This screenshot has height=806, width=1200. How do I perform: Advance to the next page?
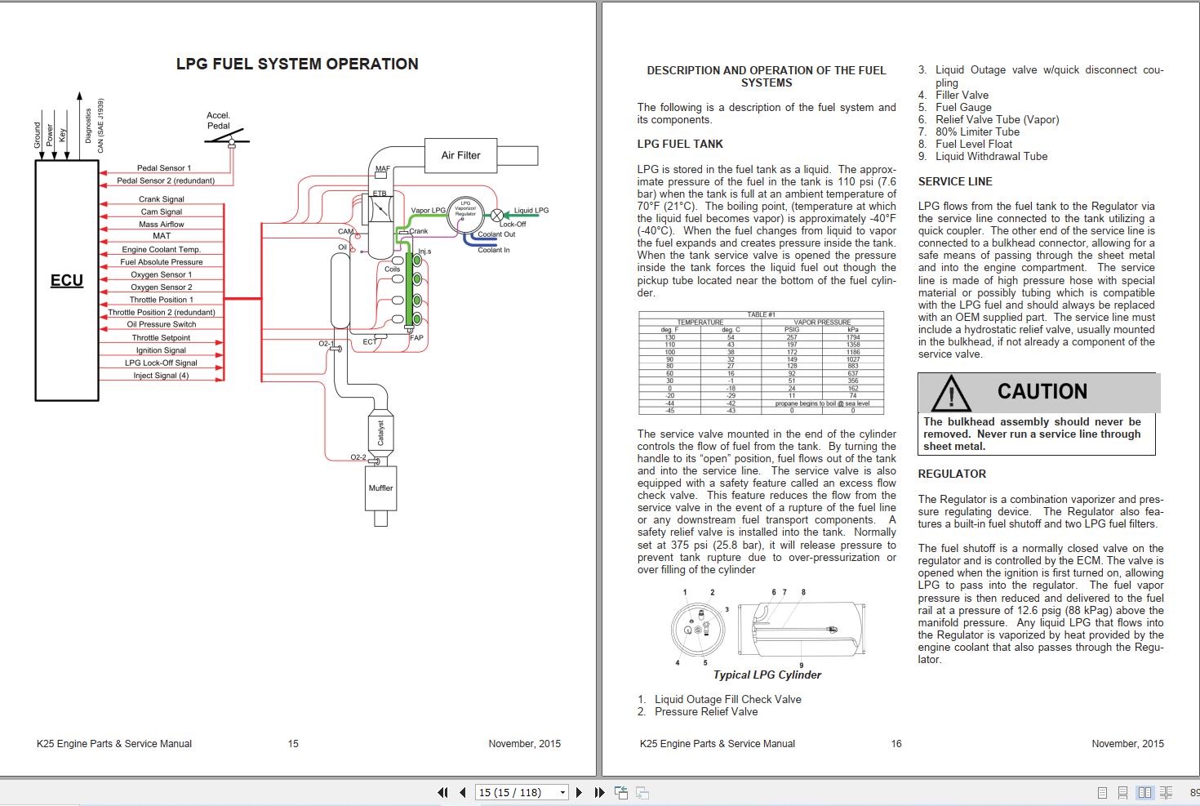coord(580,792)
